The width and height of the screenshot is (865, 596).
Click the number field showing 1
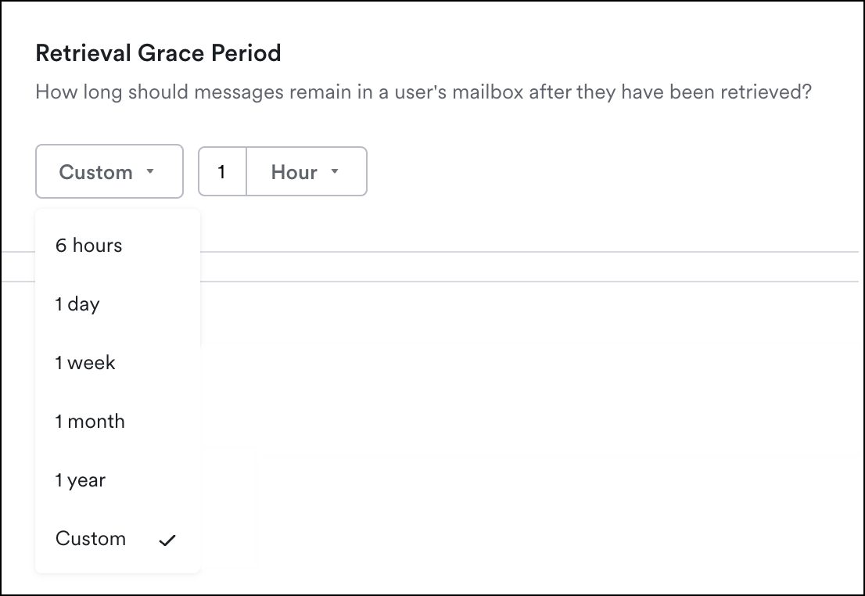pos(222,171)
